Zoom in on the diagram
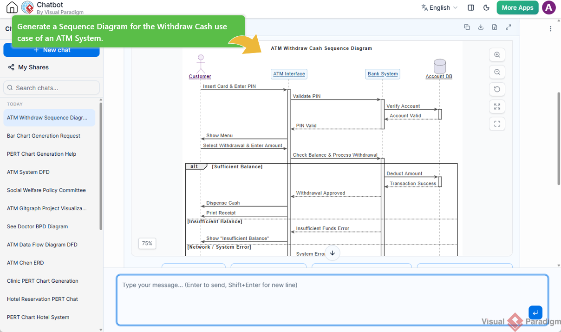Image resolution: width=561 pixels, height=332 pixels. point(497,55)
